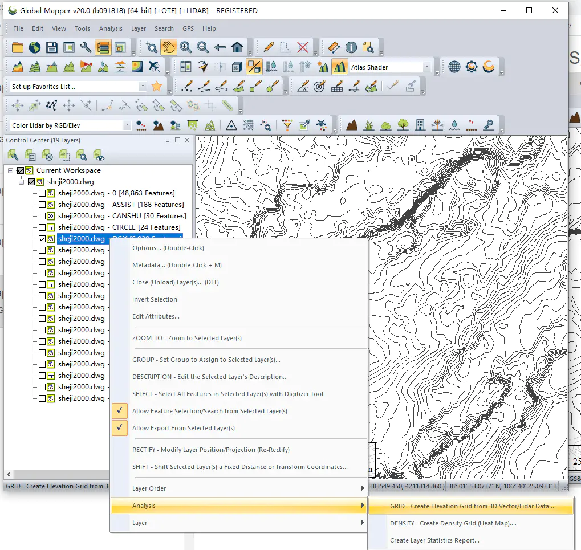Collapse the sheji2000.dwg tree node

pyautogui.click(x=22, y=182)
